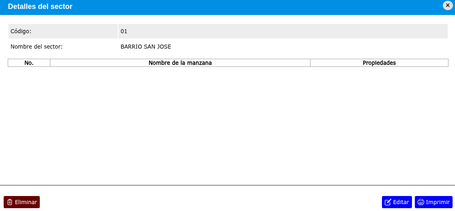
Task: Click the 'Nombre del sector:' label
Action: 37,47
